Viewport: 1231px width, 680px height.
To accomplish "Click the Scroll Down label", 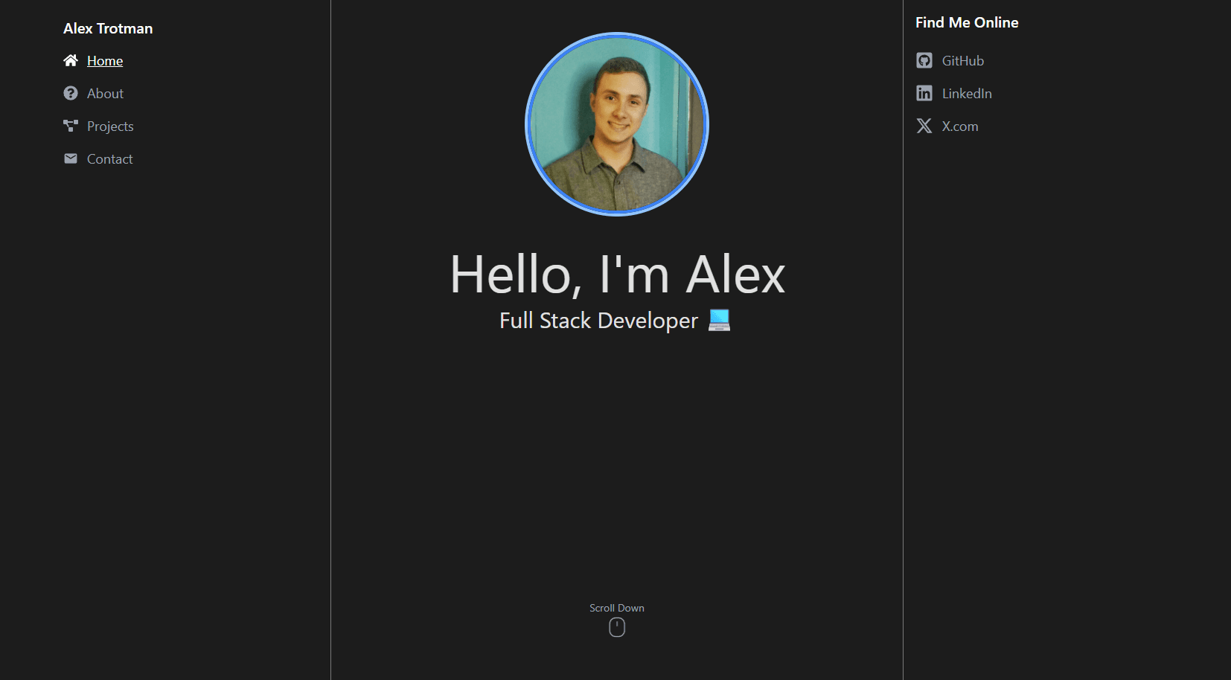I will click(x=617, y=608).
